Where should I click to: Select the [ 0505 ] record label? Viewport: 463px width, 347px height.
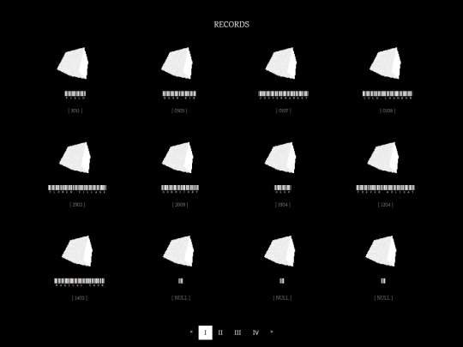pyautogui.click(x=179, y=111)
